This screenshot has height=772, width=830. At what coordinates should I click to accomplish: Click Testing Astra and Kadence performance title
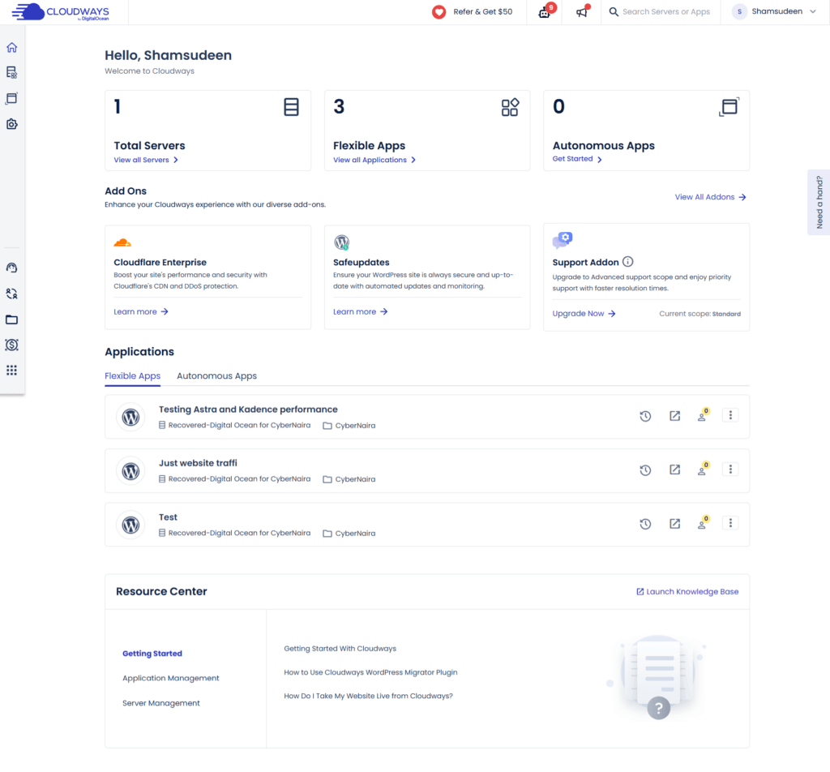(x=248, y=410)
